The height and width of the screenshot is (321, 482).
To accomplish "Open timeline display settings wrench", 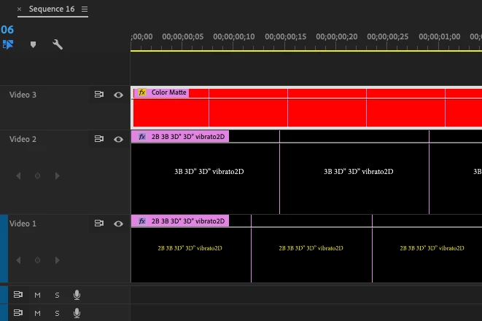I will (x=58, y=44).
